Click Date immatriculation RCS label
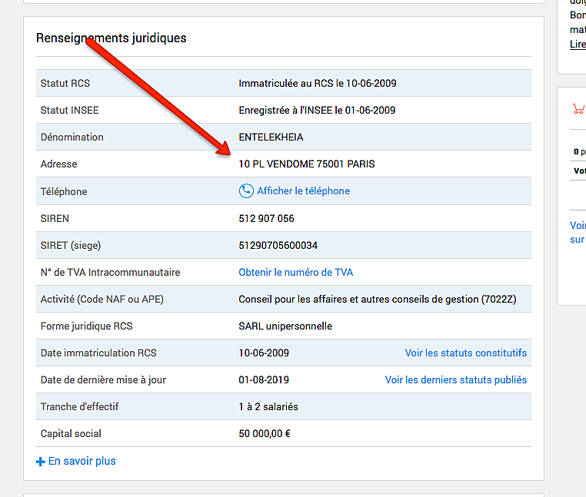 click(98, 353)
